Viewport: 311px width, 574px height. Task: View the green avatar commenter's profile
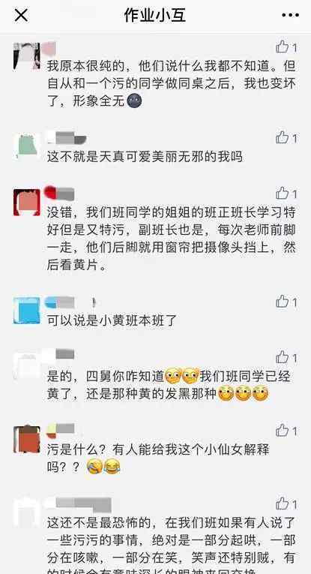27,146
